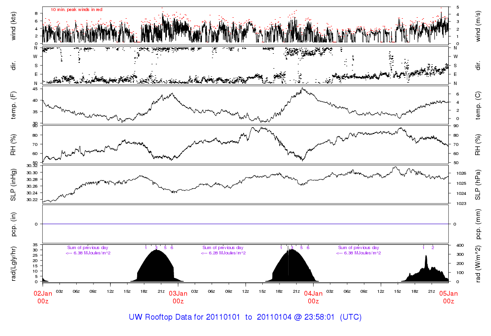Click the sharp radiation spike in the last day
Screen dimensions: 491x336
[426, 258]
